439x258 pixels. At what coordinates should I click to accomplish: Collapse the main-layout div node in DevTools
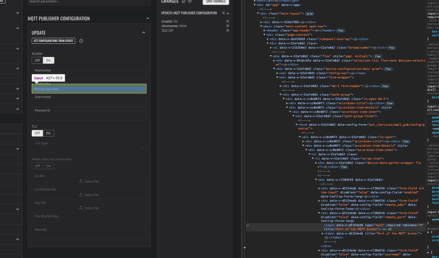click(x=258, y=13)
